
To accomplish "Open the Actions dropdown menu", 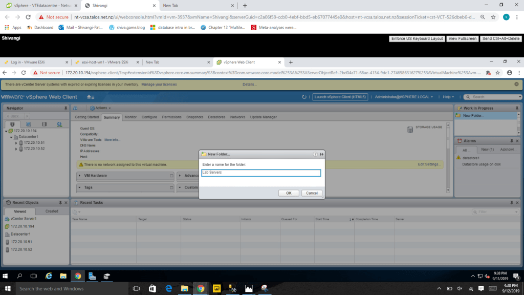I will point(99,108).
